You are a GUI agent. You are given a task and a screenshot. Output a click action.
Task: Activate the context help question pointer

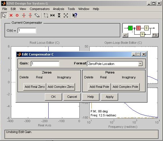click(75, 15)
